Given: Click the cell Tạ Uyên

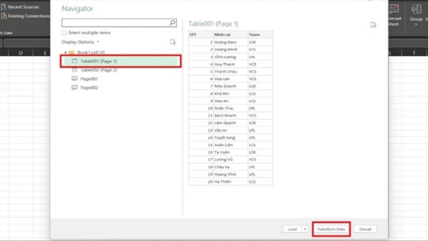Looking at the screenshot, I should (x=231, y=152).
